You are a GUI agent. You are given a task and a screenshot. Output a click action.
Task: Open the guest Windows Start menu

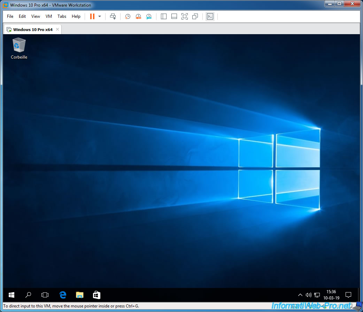tap(11, 295)
